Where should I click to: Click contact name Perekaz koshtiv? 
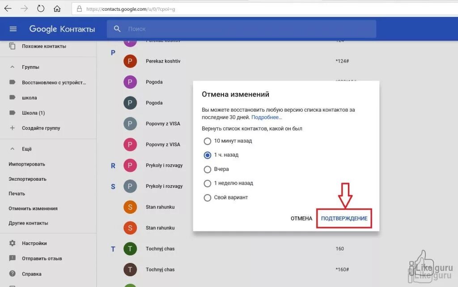point(163,61)
